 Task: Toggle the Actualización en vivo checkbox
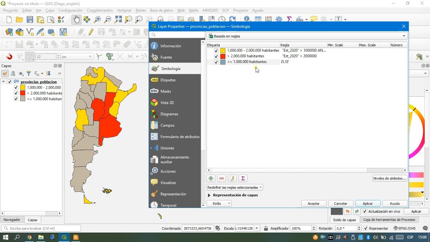tap(365, 211)
